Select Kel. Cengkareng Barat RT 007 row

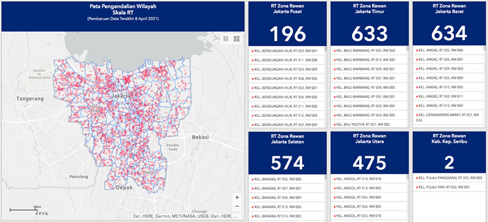448,117
